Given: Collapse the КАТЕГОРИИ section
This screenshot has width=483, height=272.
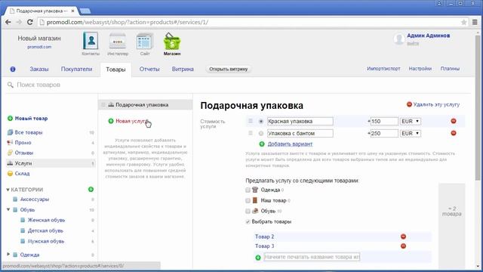Looking at the screenshot, I should 8,190.
